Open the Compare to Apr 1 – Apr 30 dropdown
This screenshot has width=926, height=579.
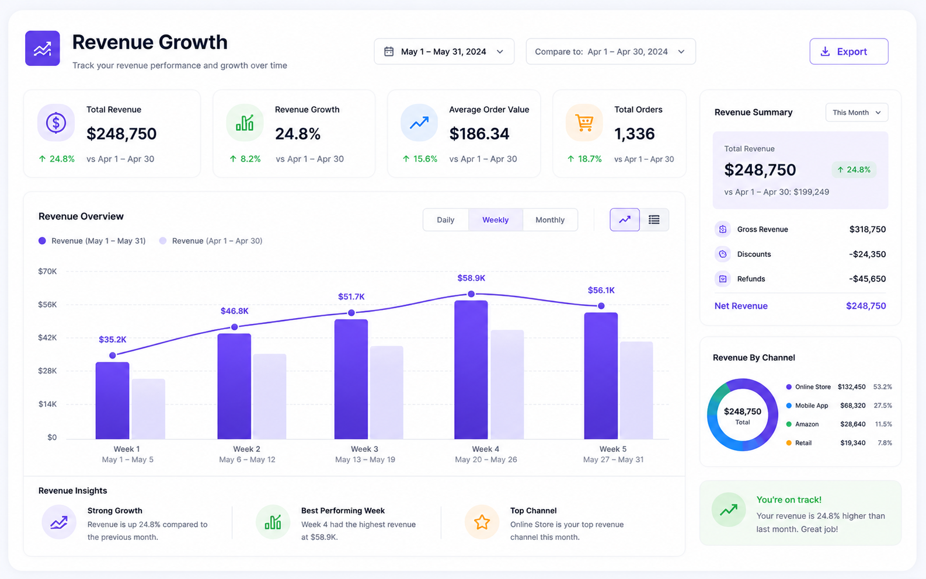pos(611,51)
